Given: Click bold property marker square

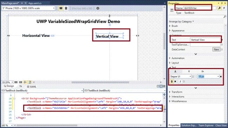Looking at the screenshot, I should point(175,82).
